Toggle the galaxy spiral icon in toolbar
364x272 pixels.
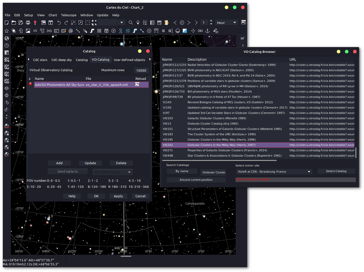[x=14, y=31]
